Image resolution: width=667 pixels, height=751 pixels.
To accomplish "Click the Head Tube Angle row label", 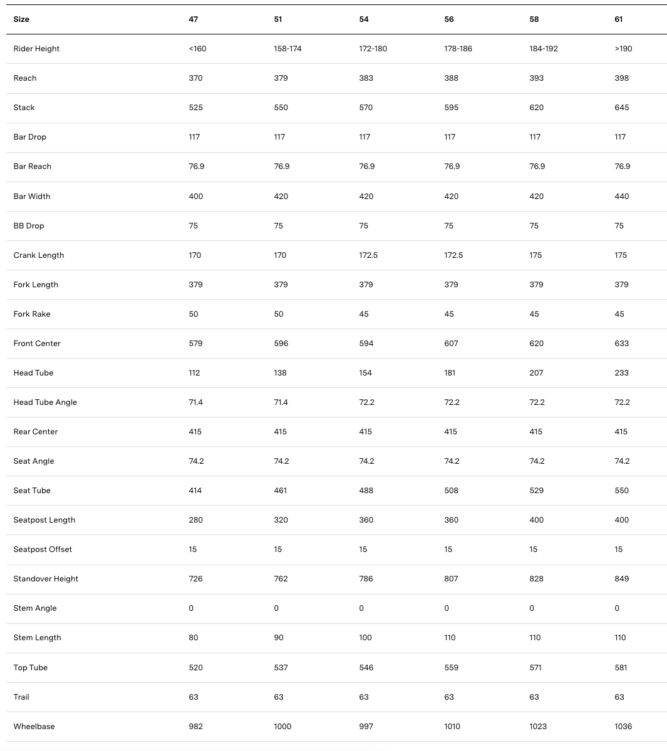I will 45,402.
